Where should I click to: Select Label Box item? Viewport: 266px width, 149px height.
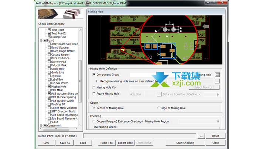point(57,79)
